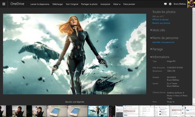Select the keyboard screenshot thumbnail
The width and height of the screenshot is (195, 117).
click(x=119, y=111)
